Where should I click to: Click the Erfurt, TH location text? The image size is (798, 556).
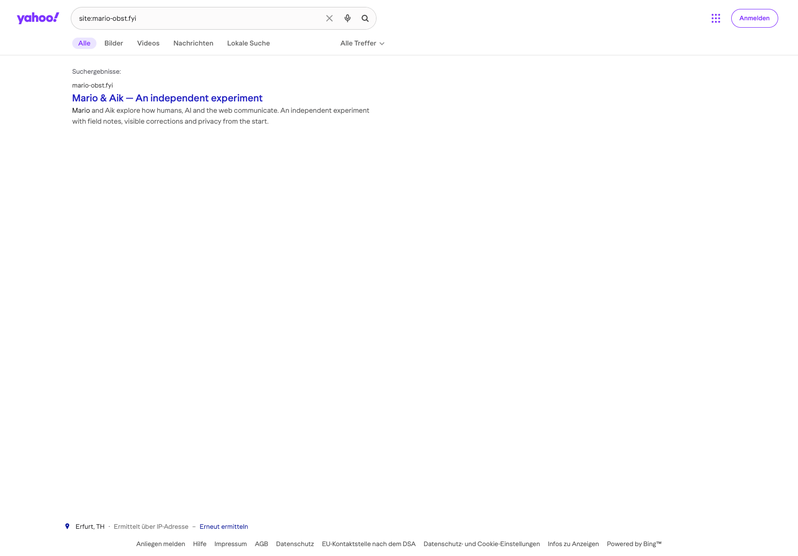point(90,526)
